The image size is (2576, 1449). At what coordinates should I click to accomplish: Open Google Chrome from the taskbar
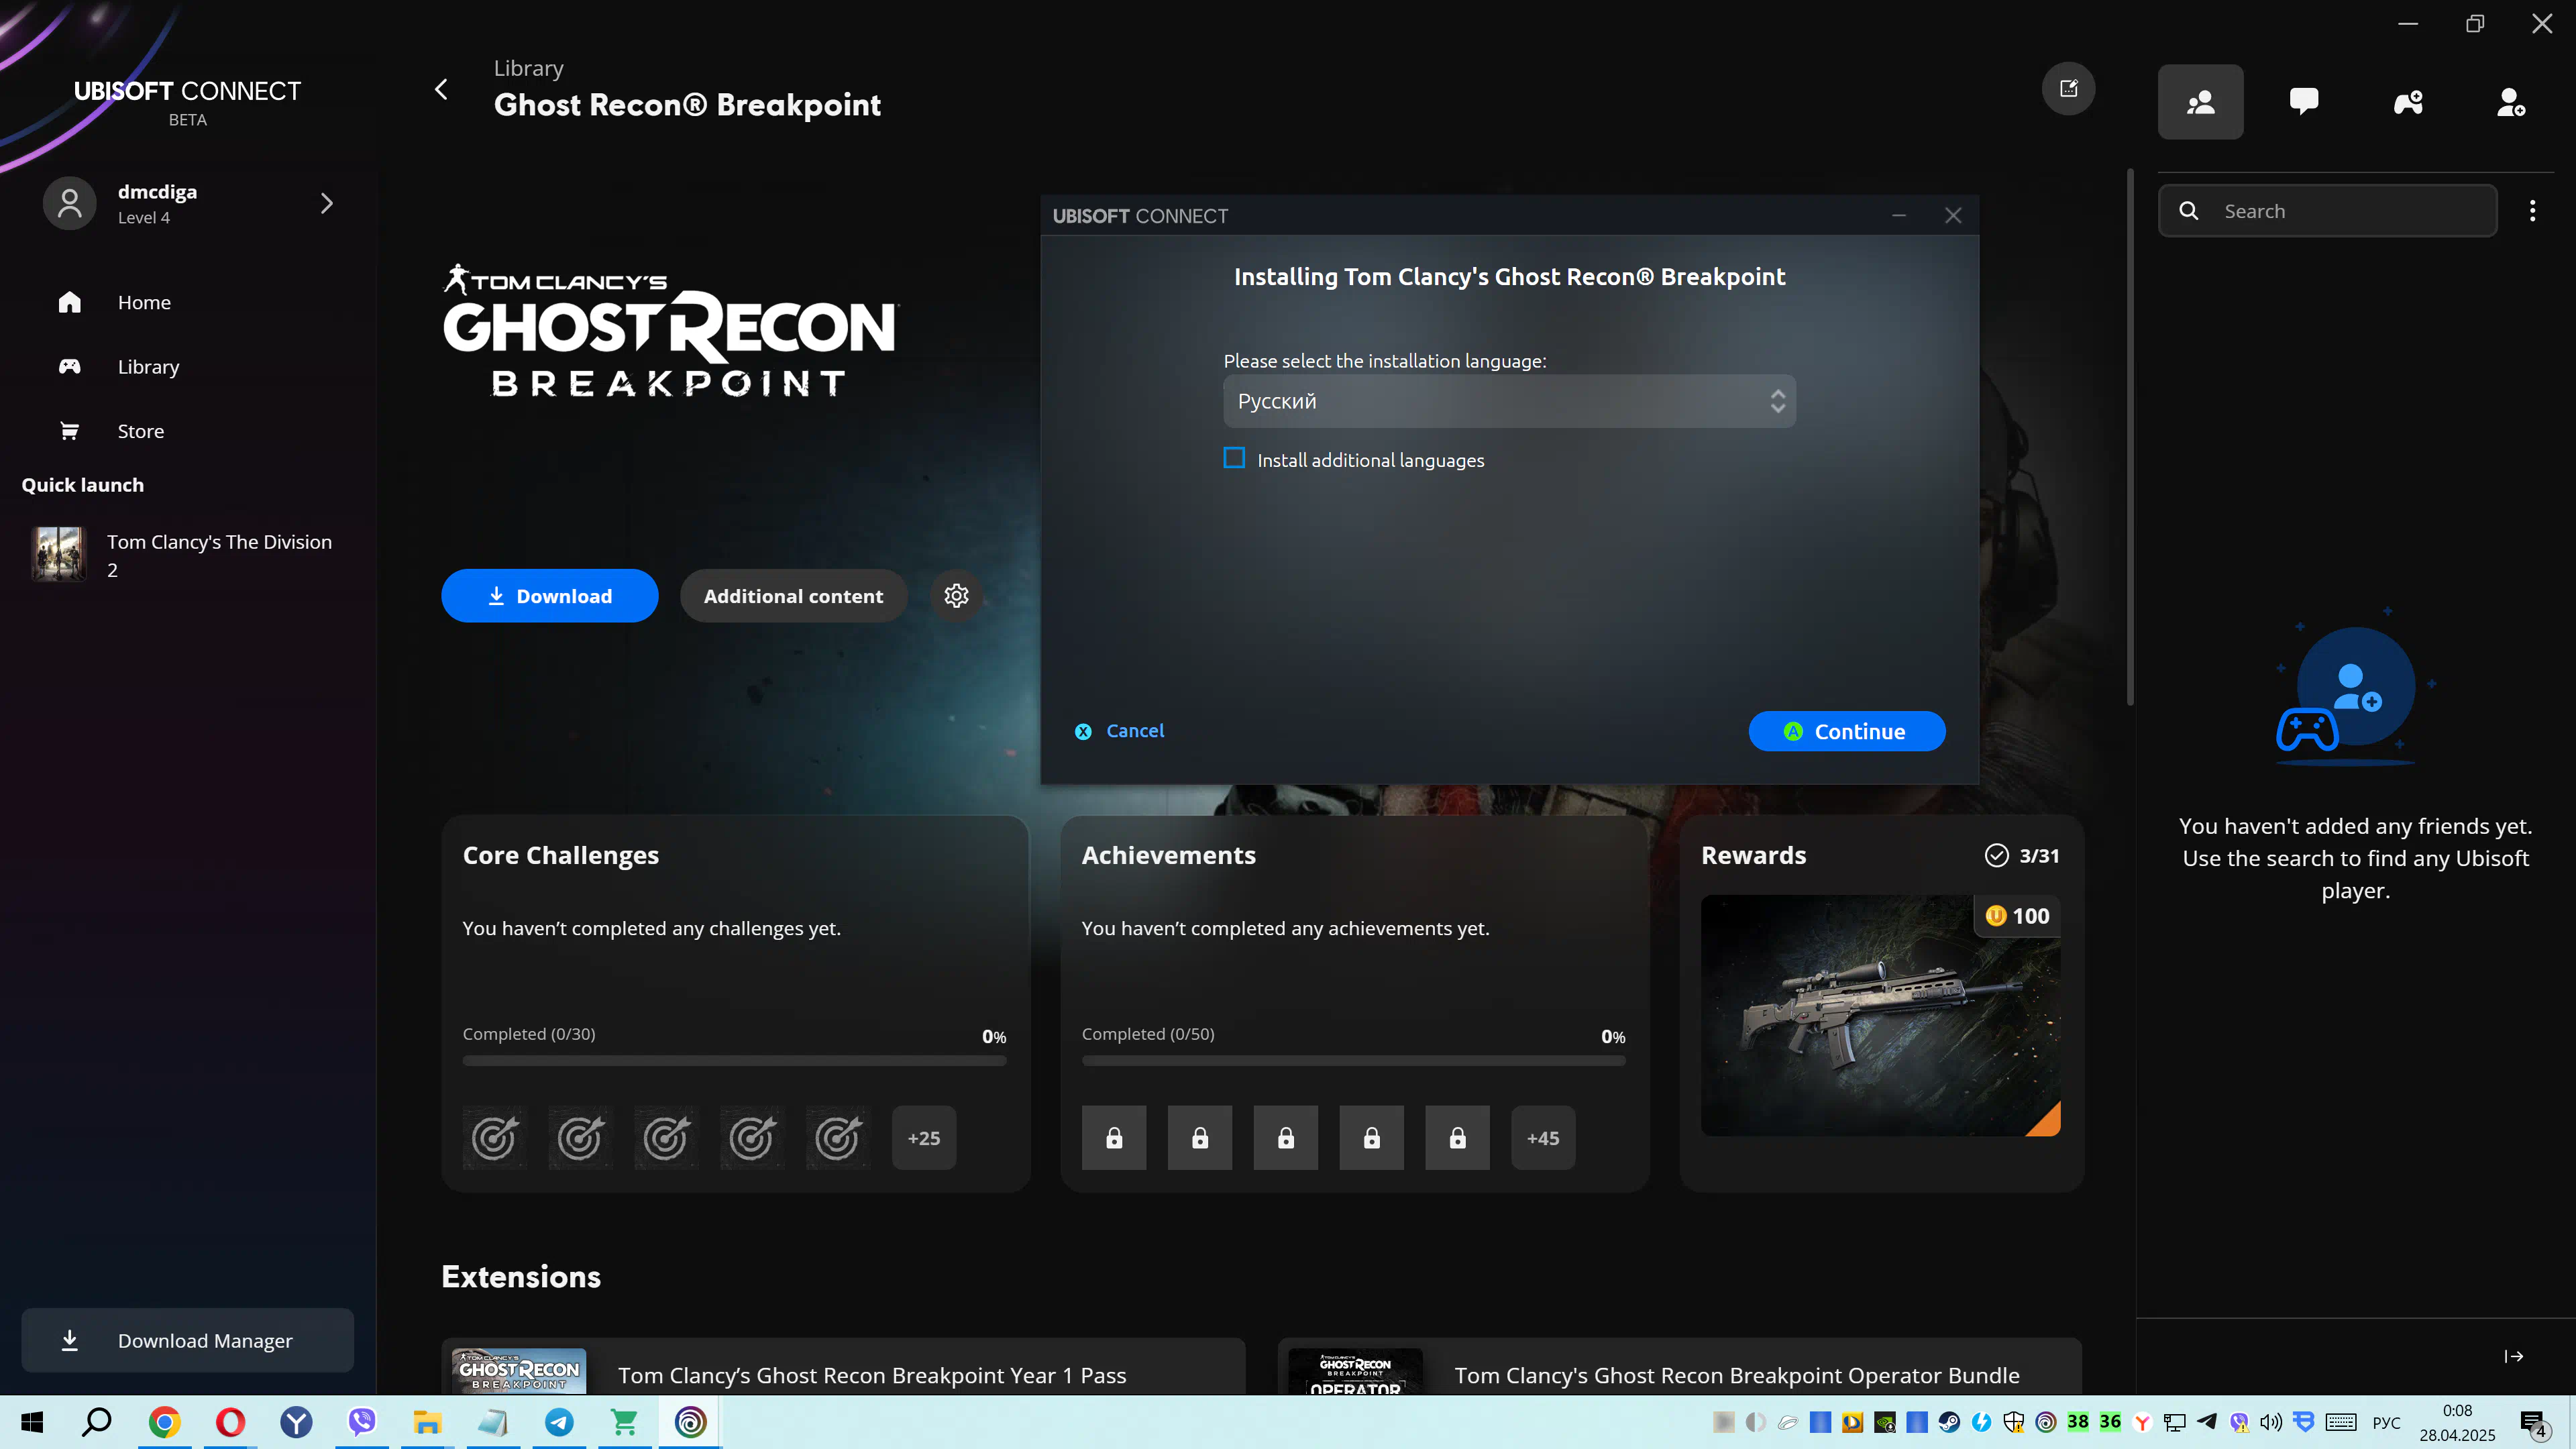pyautogui.click(x=164, y=1422)
